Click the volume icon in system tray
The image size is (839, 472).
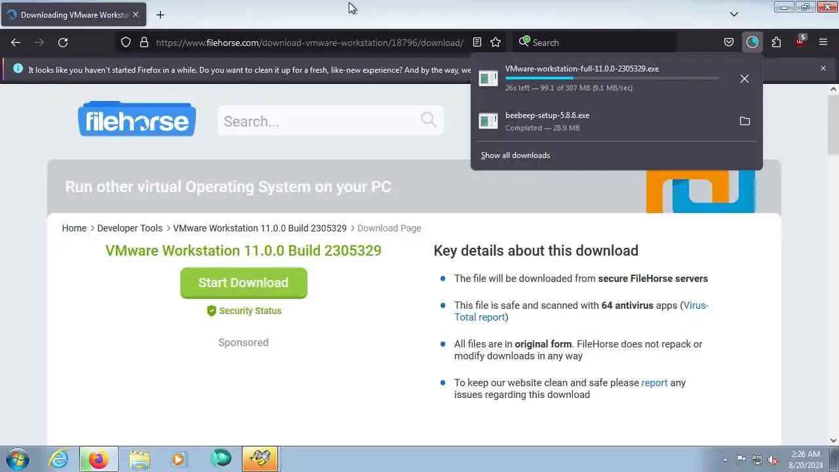pyautogui.click(x=773, y=460)
